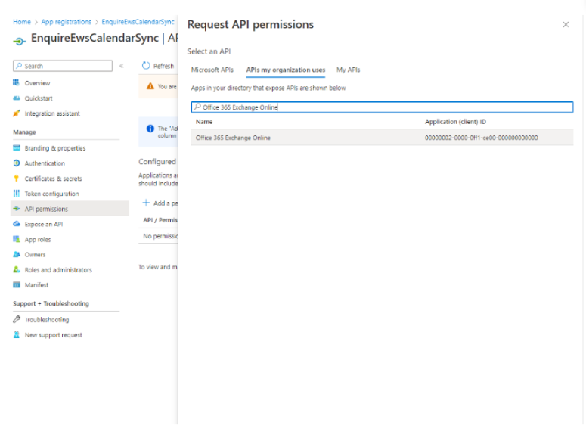Click the Authentication icon
Screen dimensions: 586x444
click(x=17, y=163)
